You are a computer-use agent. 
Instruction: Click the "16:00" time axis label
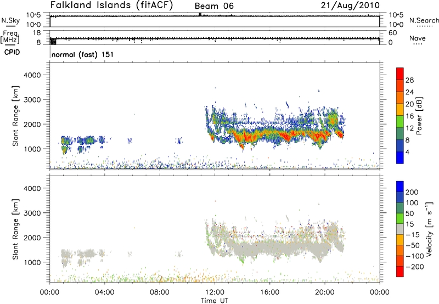click(269, 292)
